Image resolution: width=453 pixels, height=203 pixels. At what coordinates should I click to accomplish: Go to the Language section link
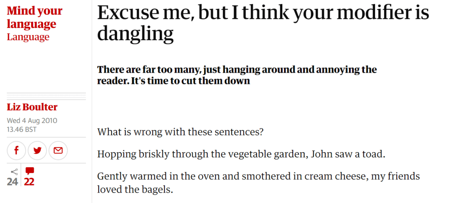(x=28, y=37)
